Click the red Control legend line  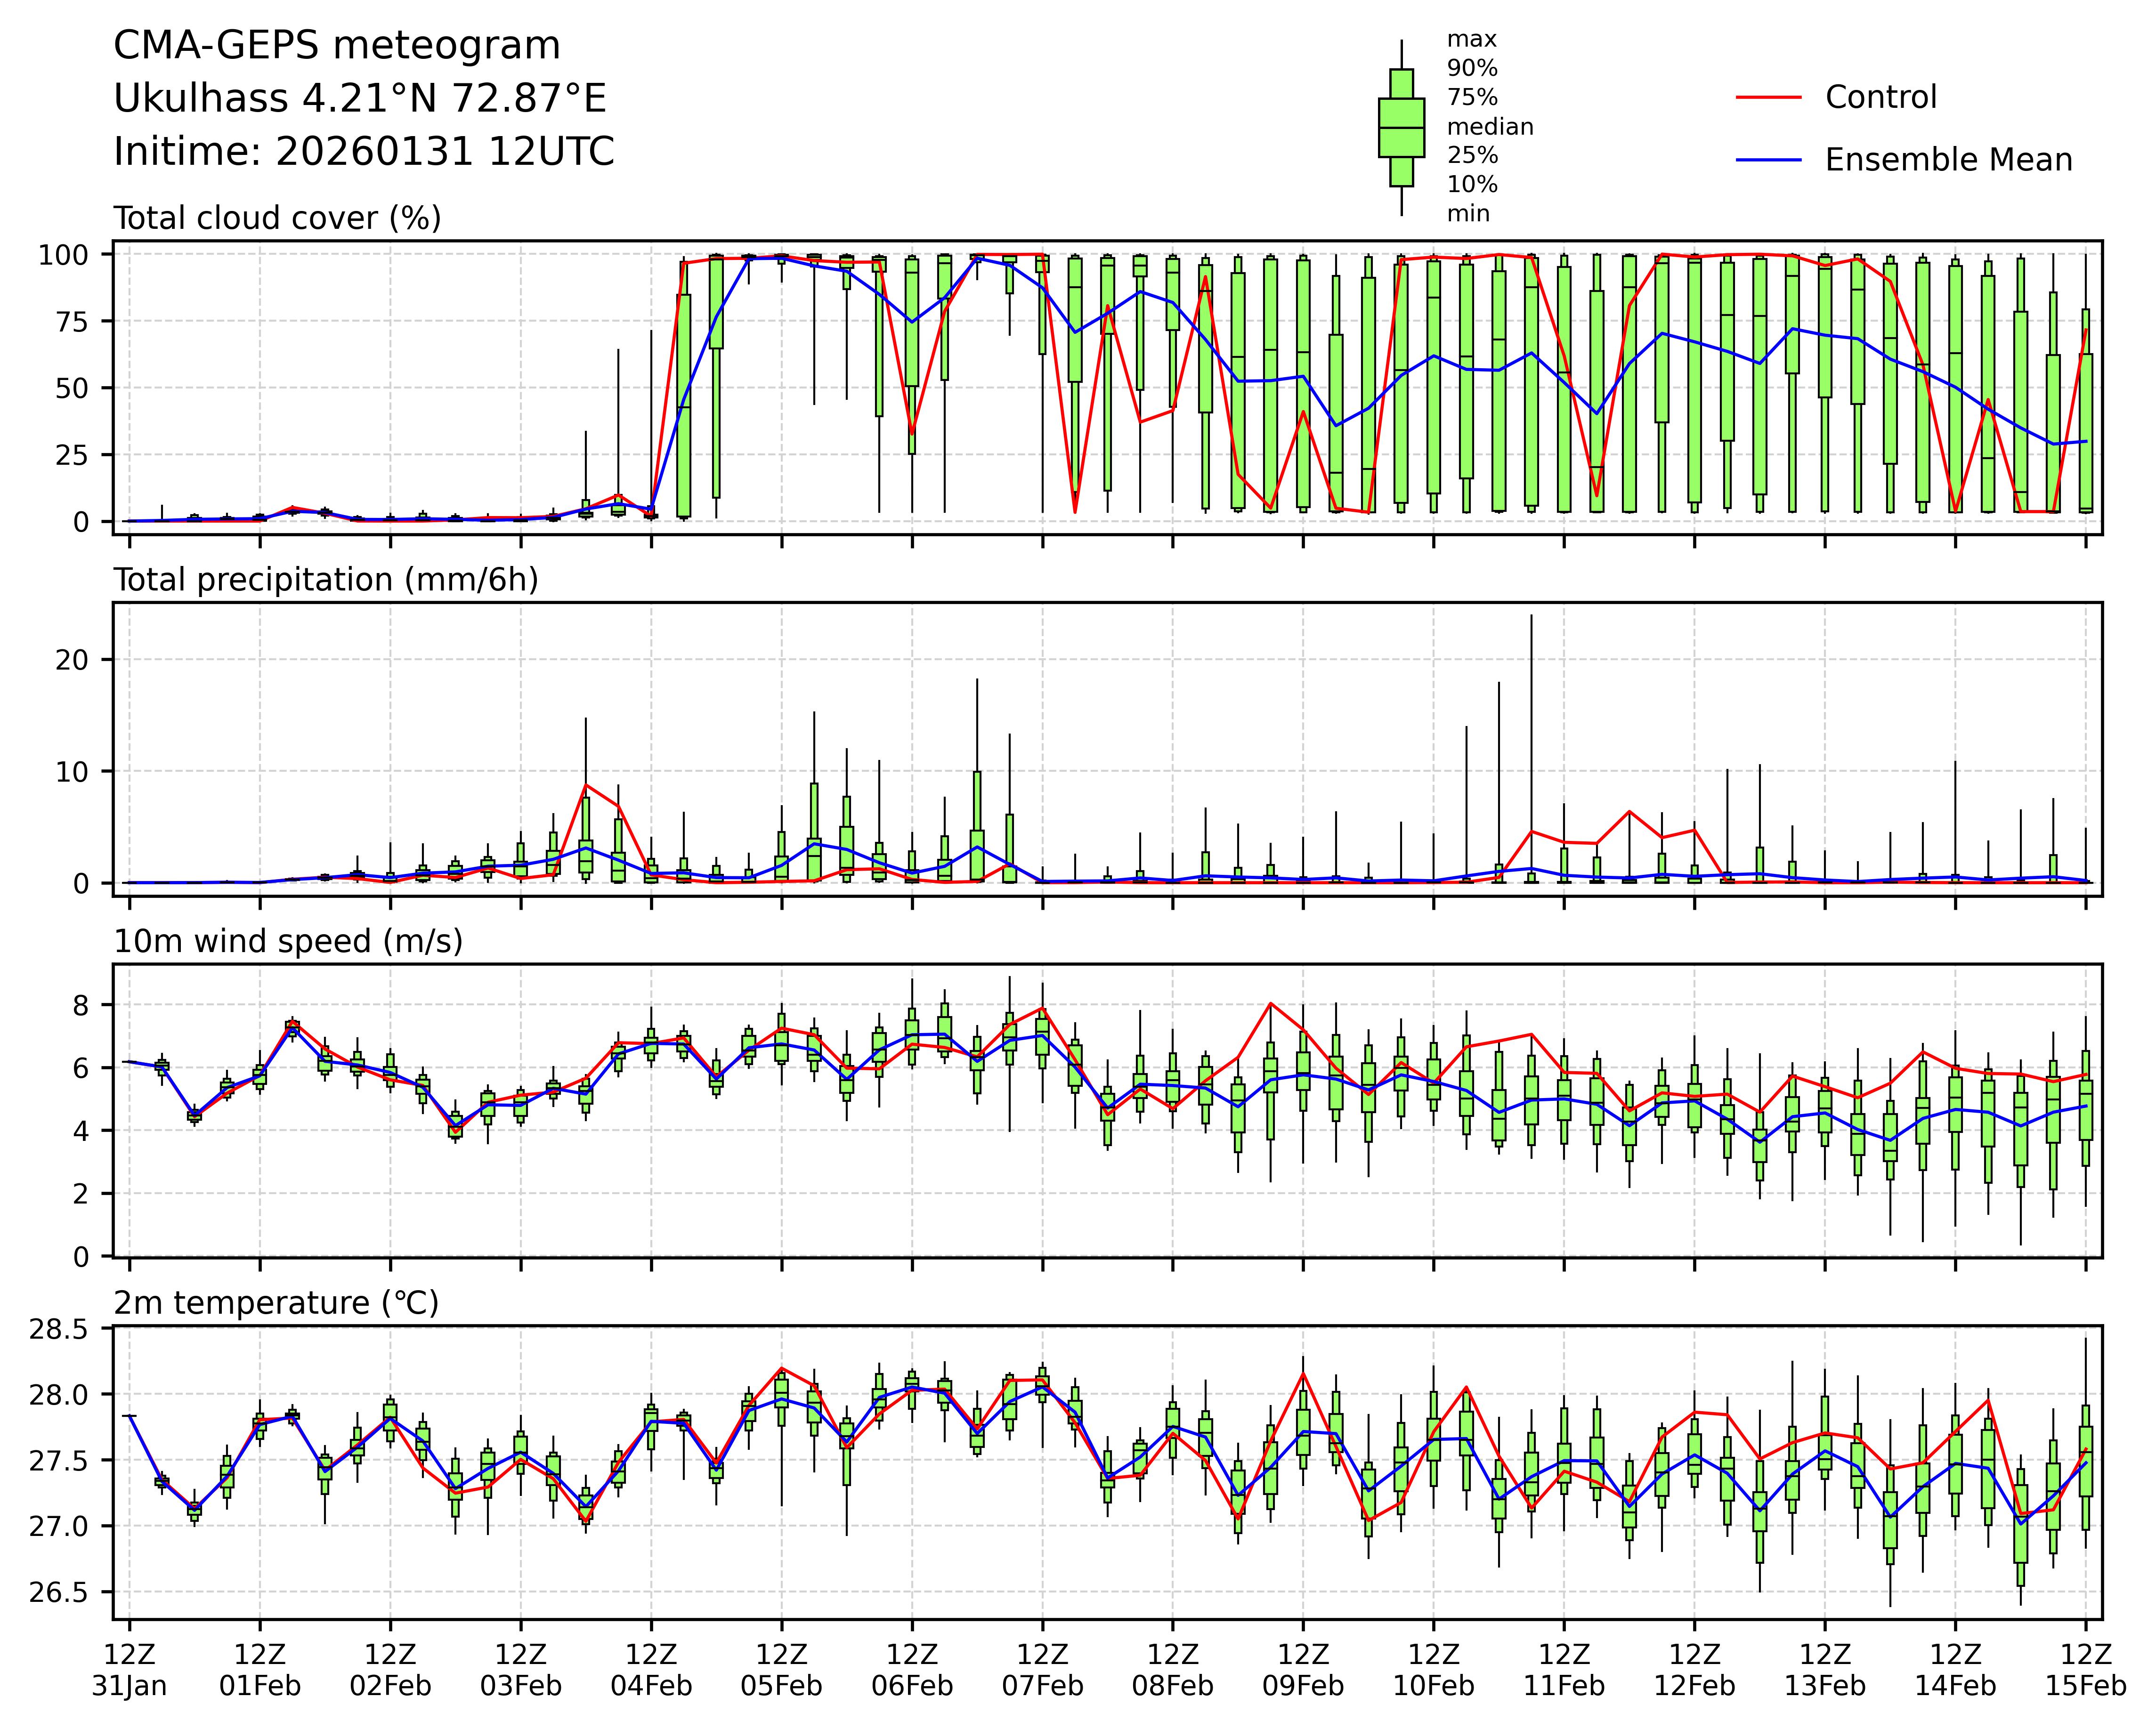click(1768, 98)
